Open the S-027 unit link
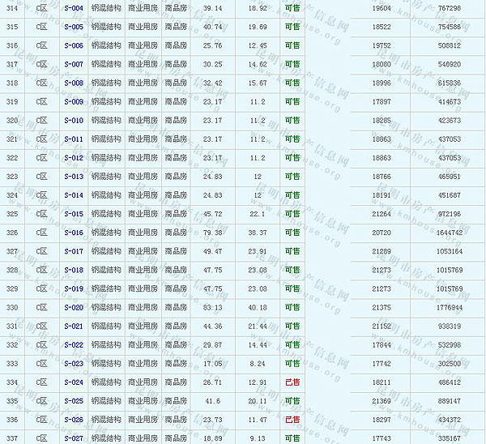486x444 pixels. pyautogui.click(x=73, y=438)
